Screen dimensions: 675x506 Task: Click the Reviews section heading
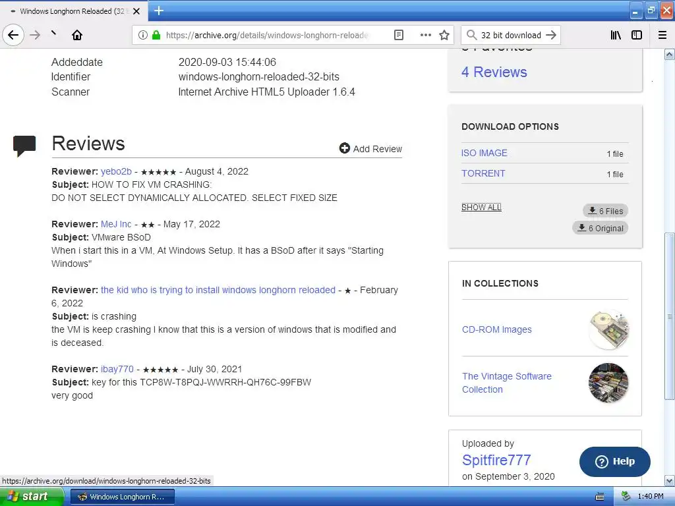click(88, 143)
